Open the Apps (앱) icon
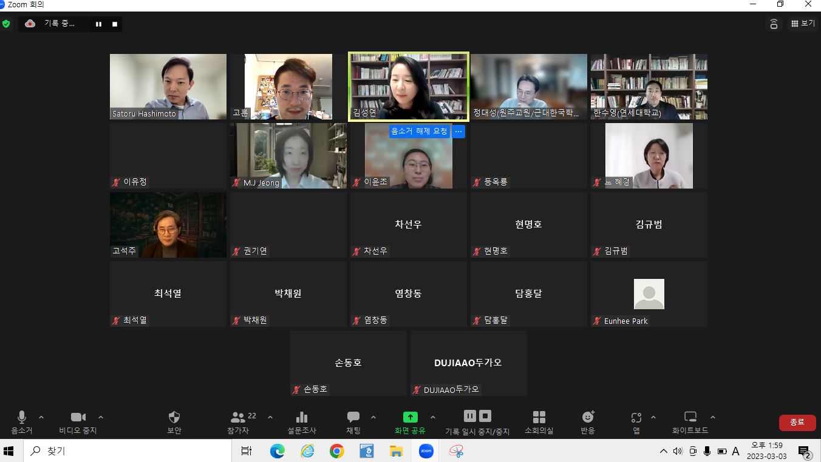 pyautogui.click(x=636, y=417)
